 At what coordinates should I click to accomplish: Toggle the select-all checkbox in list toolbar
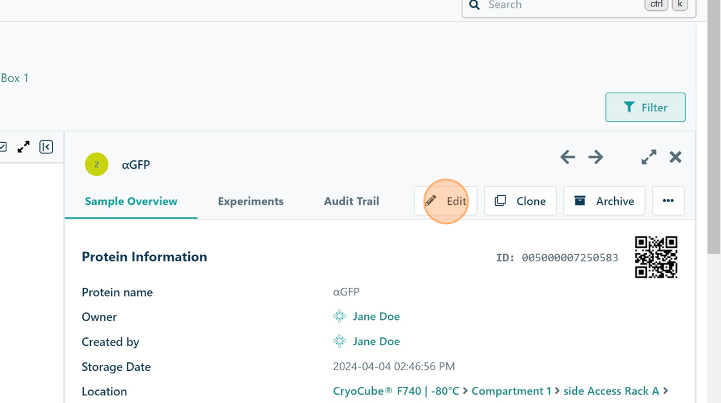(3, 147)
